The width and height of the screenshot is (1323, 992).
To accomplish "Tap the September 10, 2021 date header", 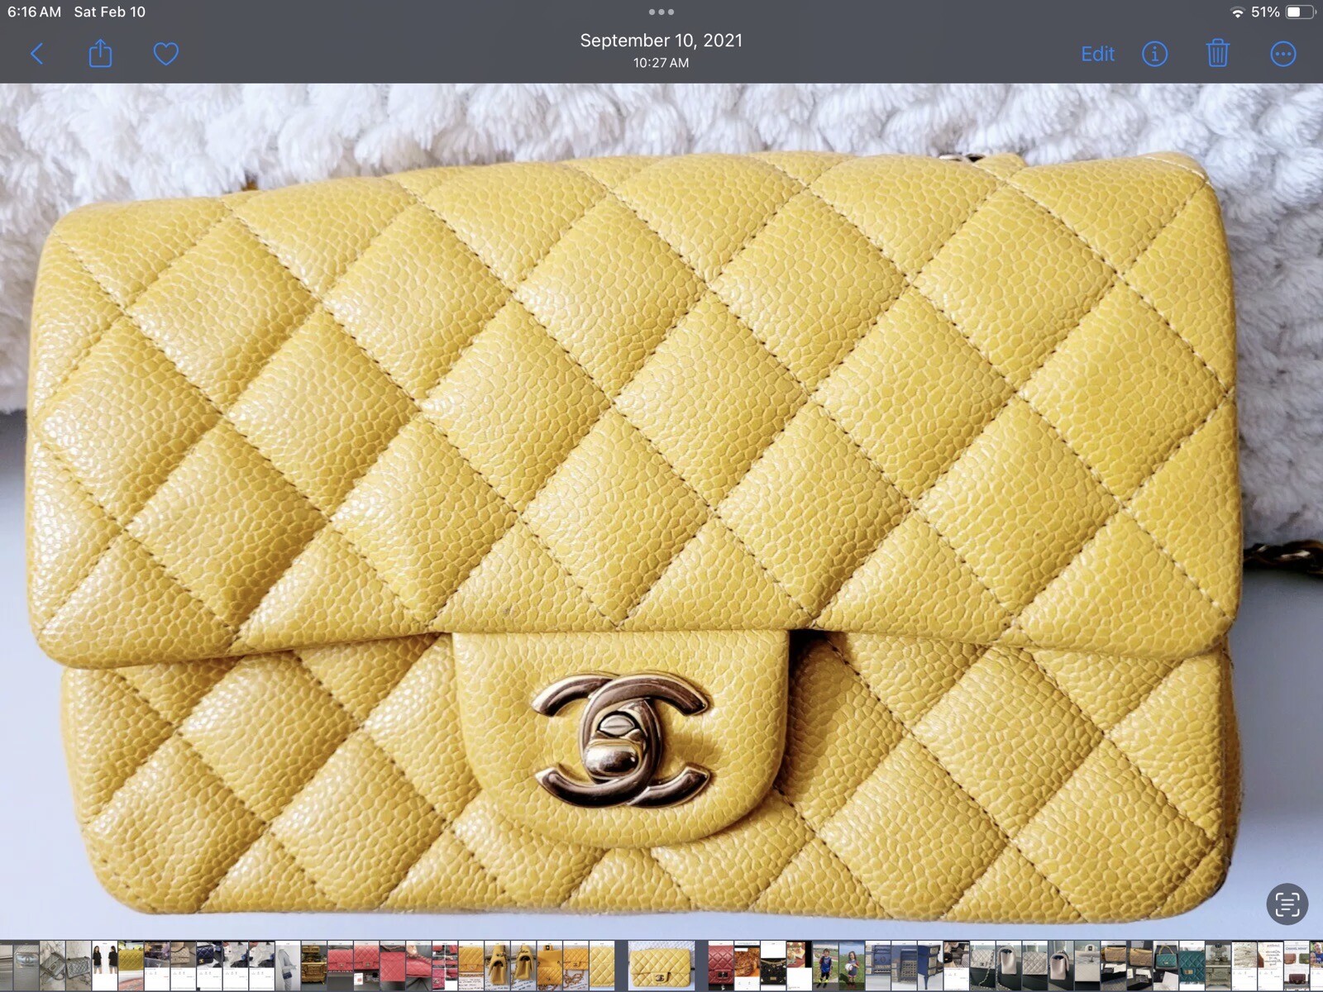I will 661,39.
